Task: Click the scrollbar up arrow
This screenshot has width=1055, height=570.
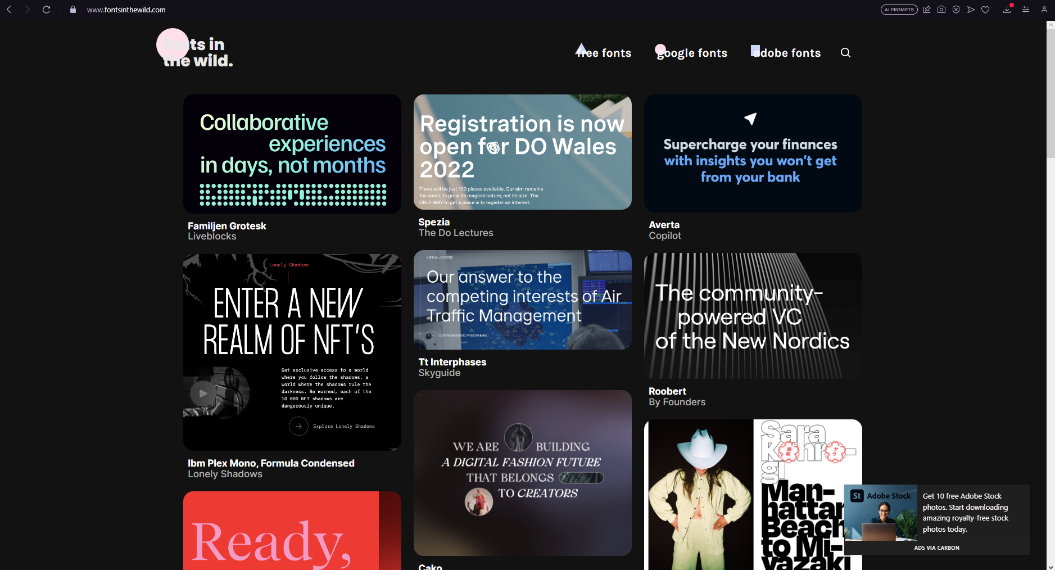Action: click(1051, 25)
